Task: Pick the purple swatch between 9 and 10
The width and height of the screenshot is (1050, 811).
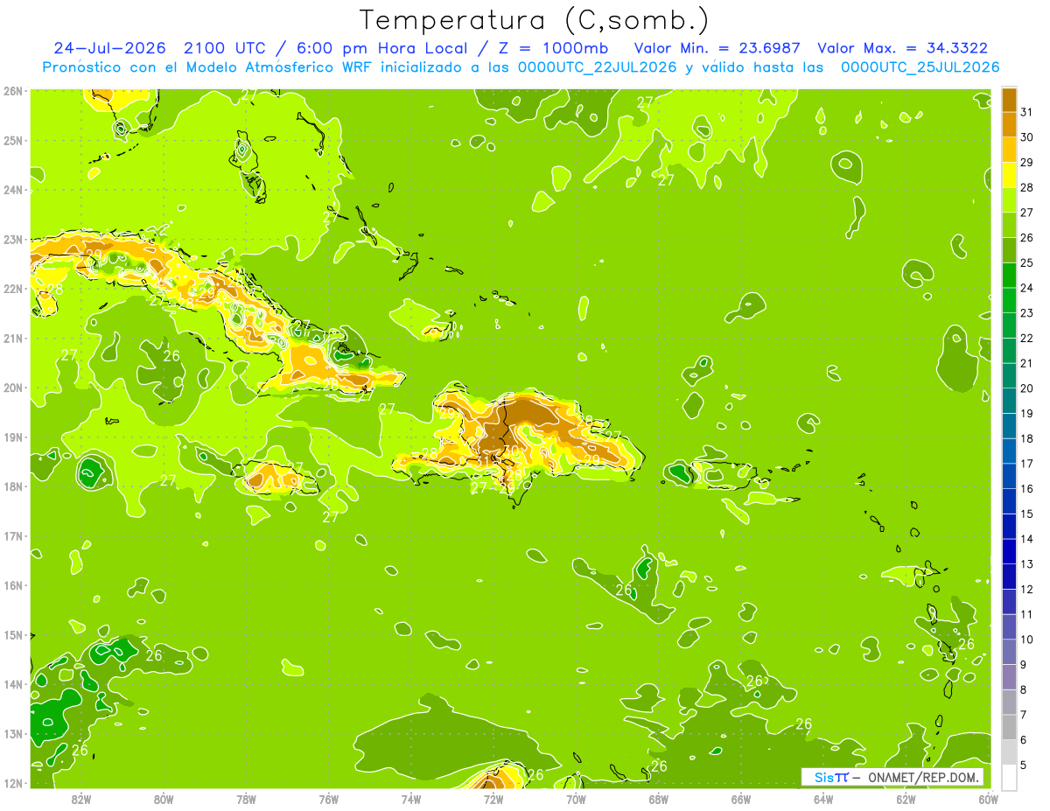Action: coord(1008,652)
